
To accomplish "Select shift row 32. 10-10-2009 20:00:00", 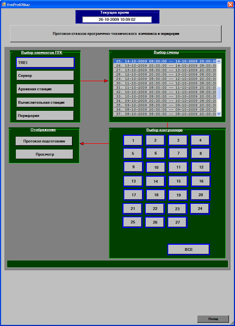I will 165,92.
